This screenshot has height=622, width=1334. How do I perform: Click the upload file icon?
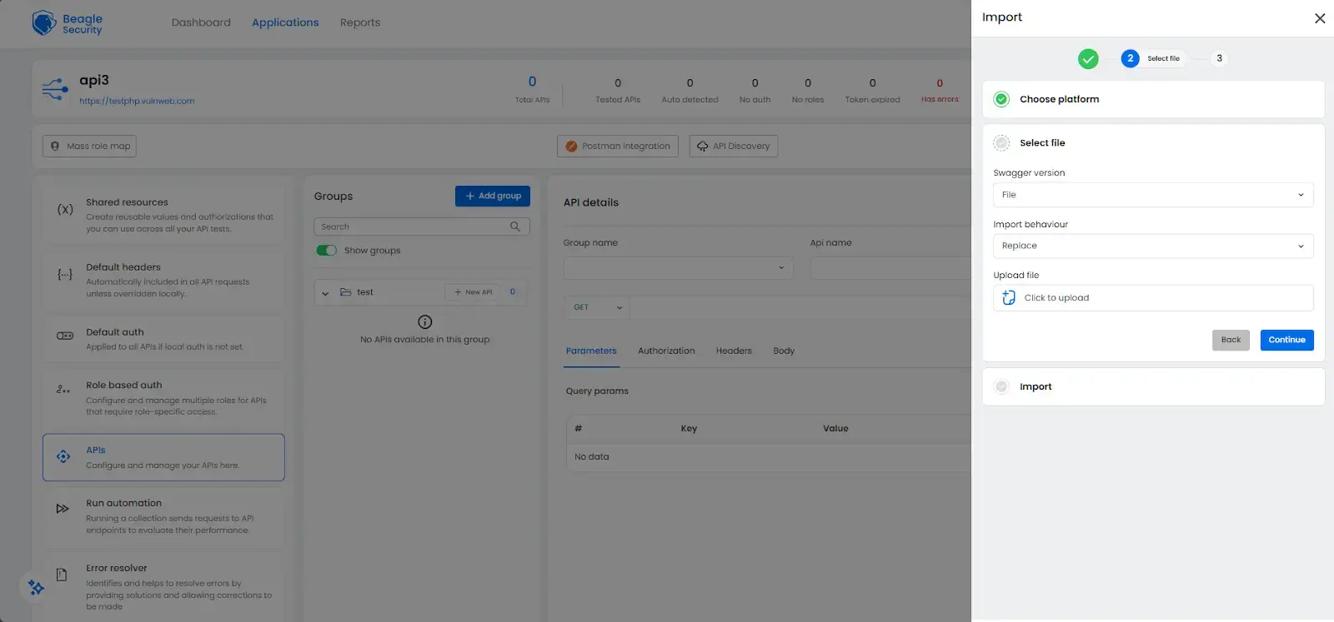pos(1009,297)
